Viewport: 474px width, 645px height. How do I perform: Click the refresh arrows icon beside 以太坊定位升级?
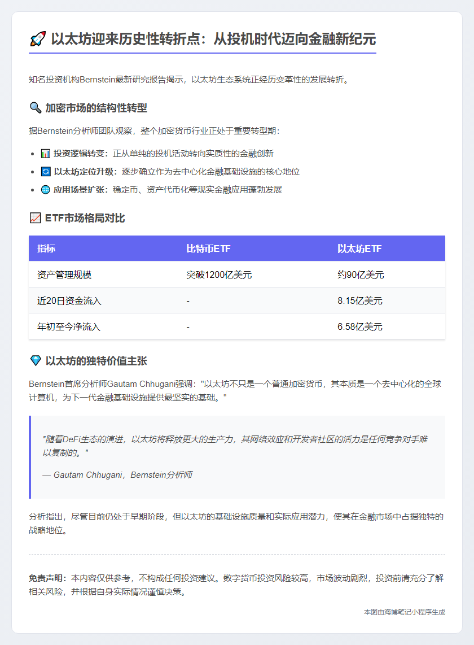(x=46, y=172)
